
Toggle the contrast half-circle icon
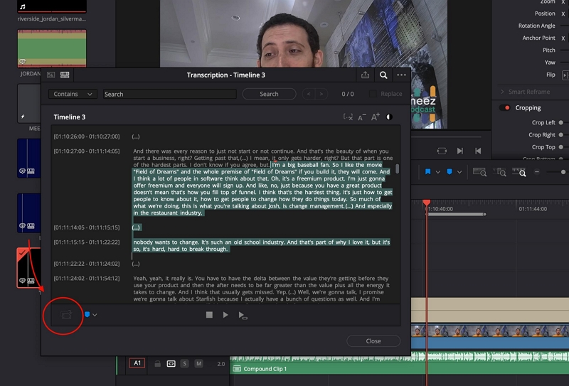[x=389, y=117]
